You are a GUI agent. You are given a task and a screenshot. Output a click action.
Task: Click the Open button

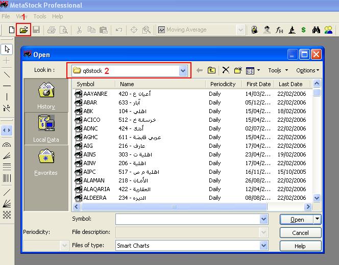pos(297,220)
